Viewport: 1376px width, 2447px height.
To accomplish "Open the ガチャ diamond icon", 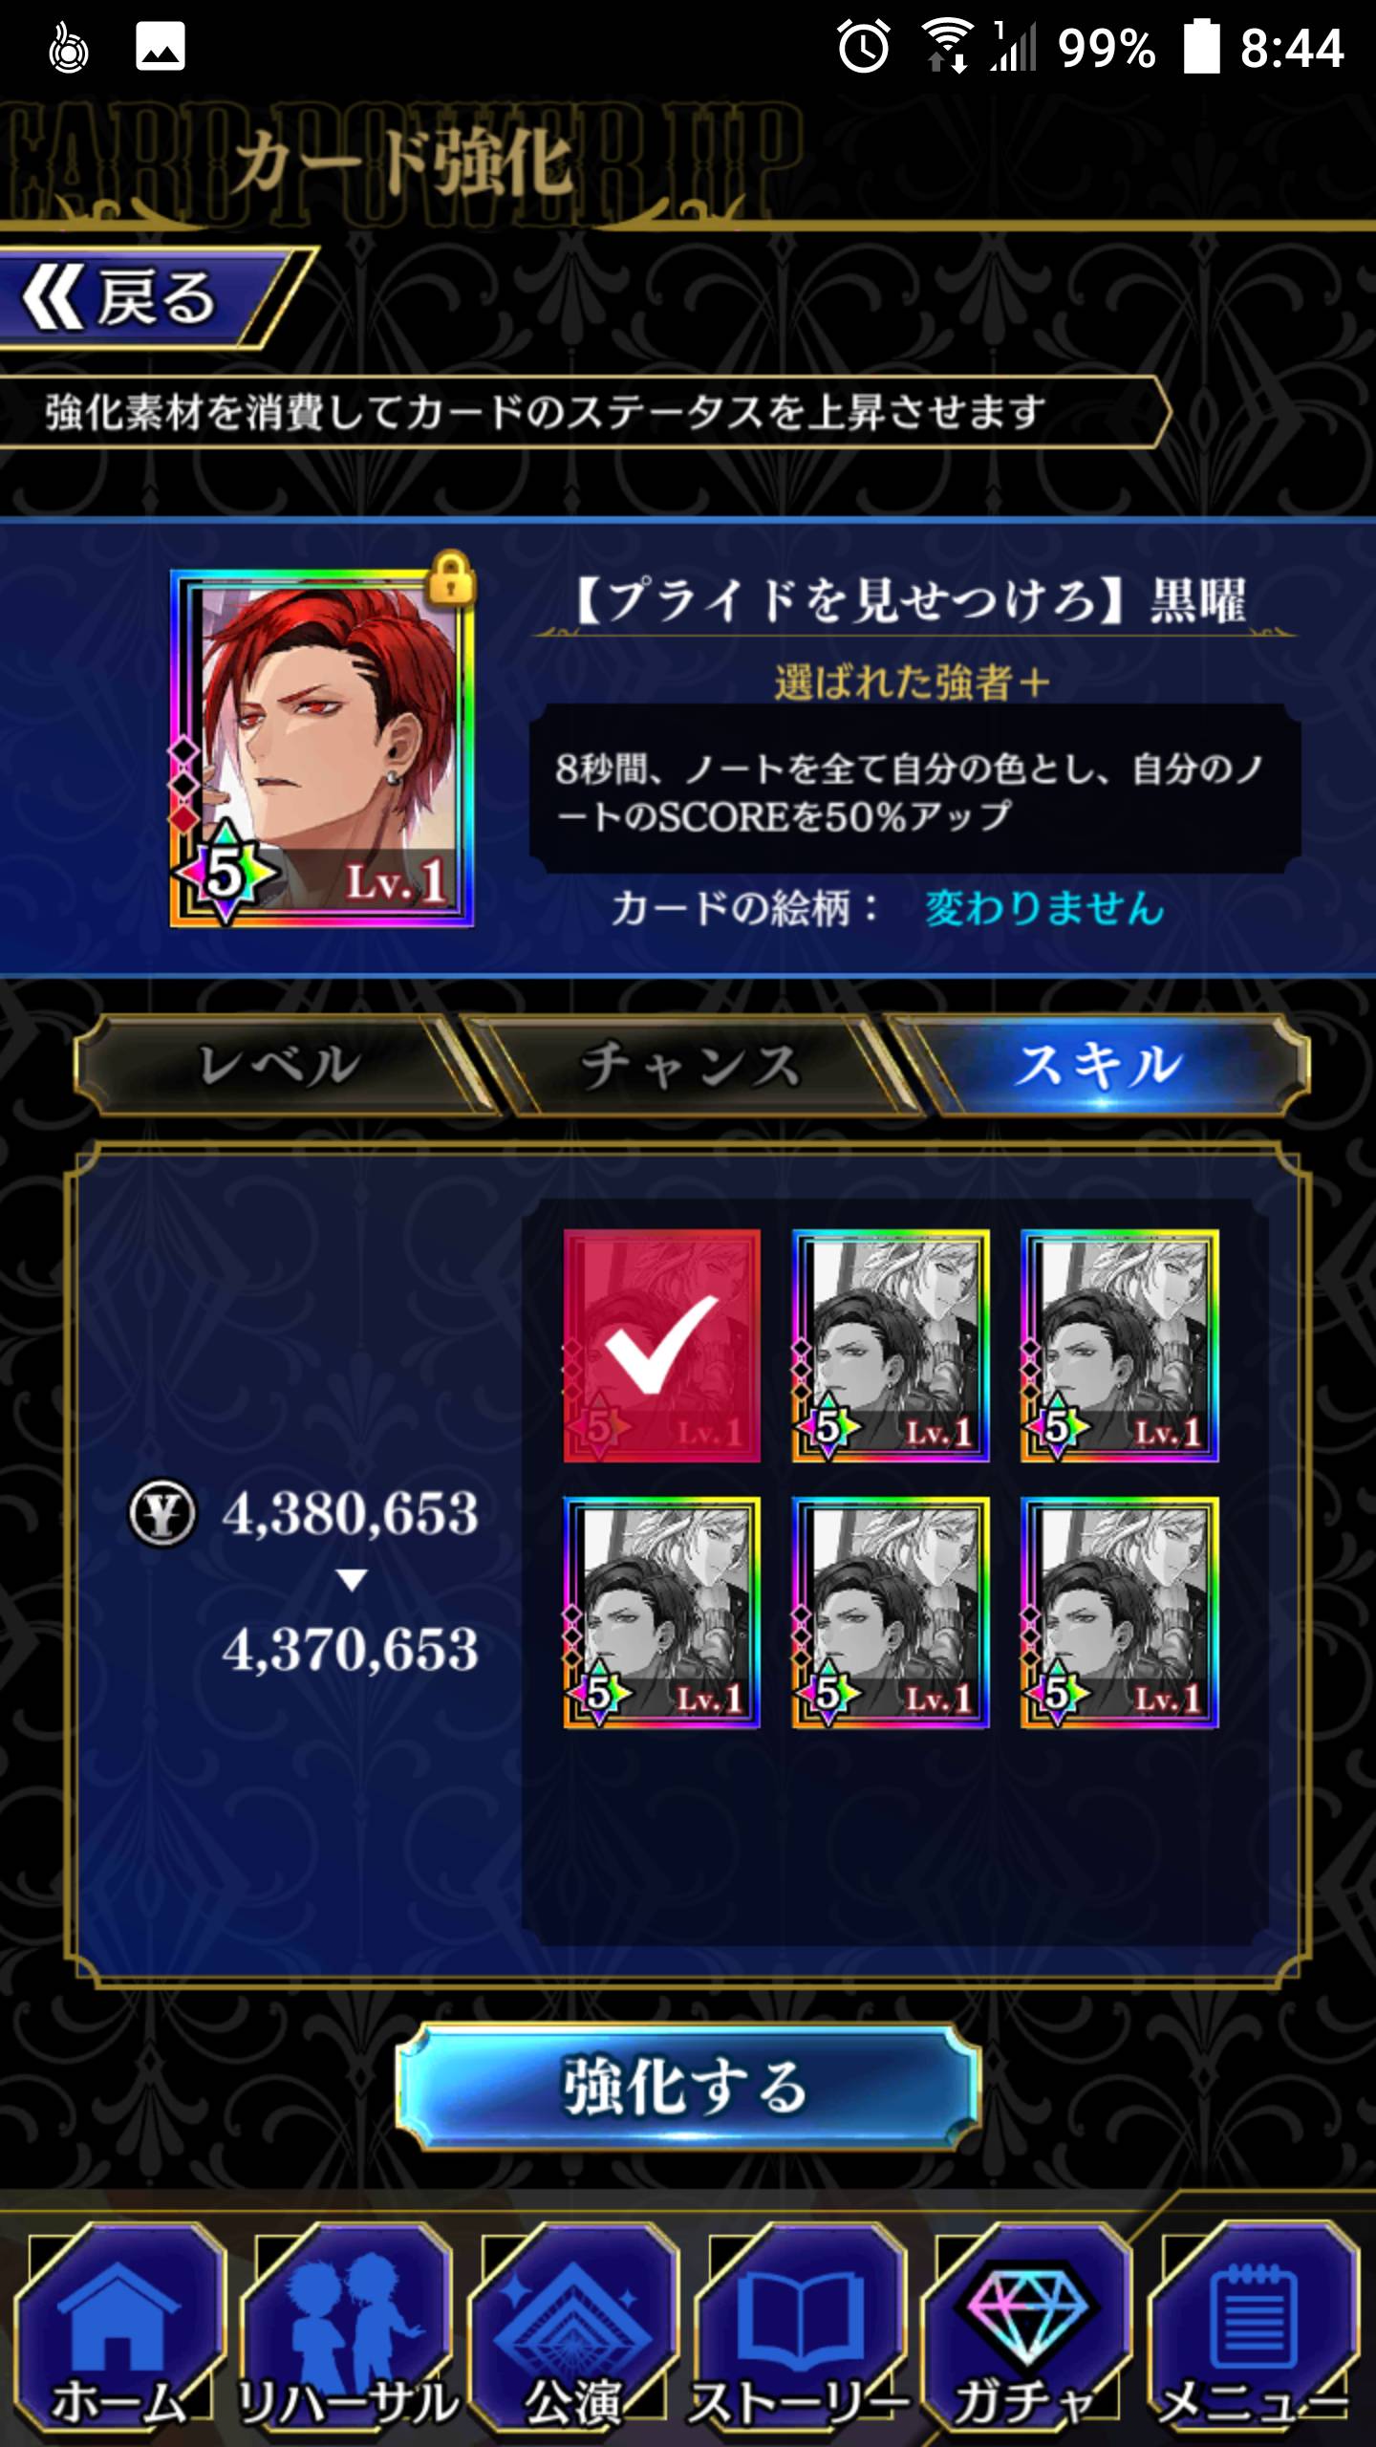I will (1026, 2332).
